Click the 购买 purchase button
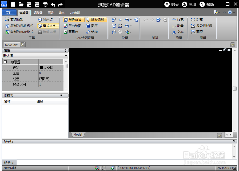 [x=172, y=5]
